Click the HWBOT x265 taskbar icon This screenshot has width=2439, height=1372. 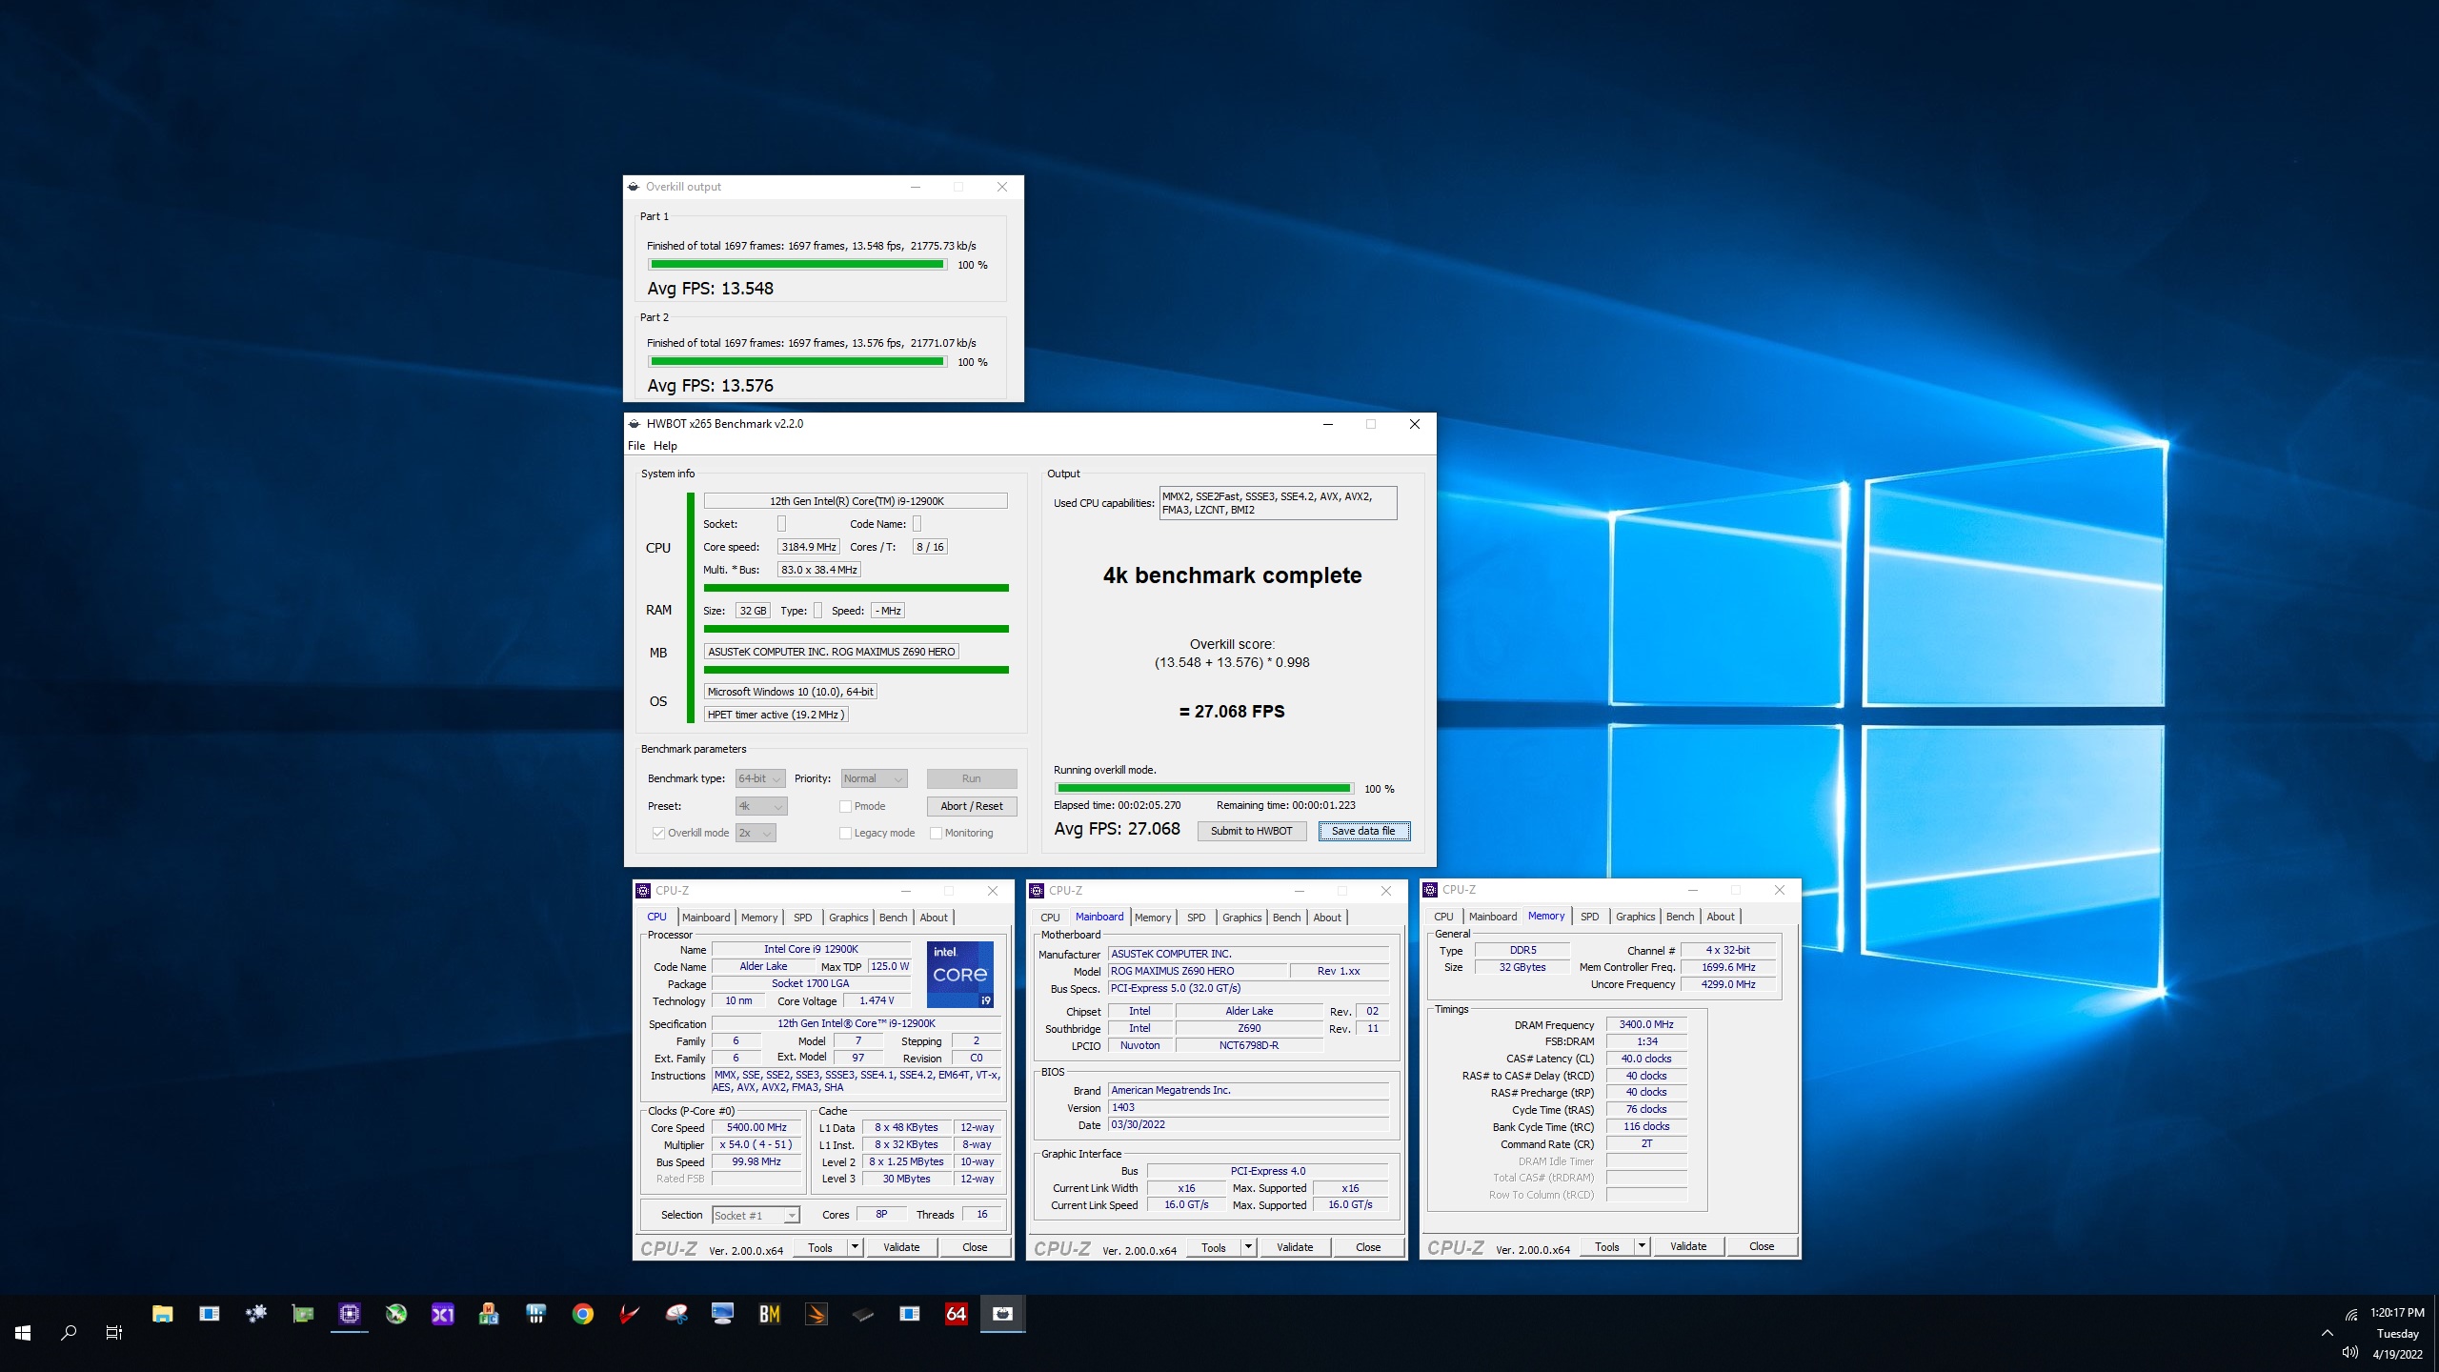[x=1003, y=1314]
